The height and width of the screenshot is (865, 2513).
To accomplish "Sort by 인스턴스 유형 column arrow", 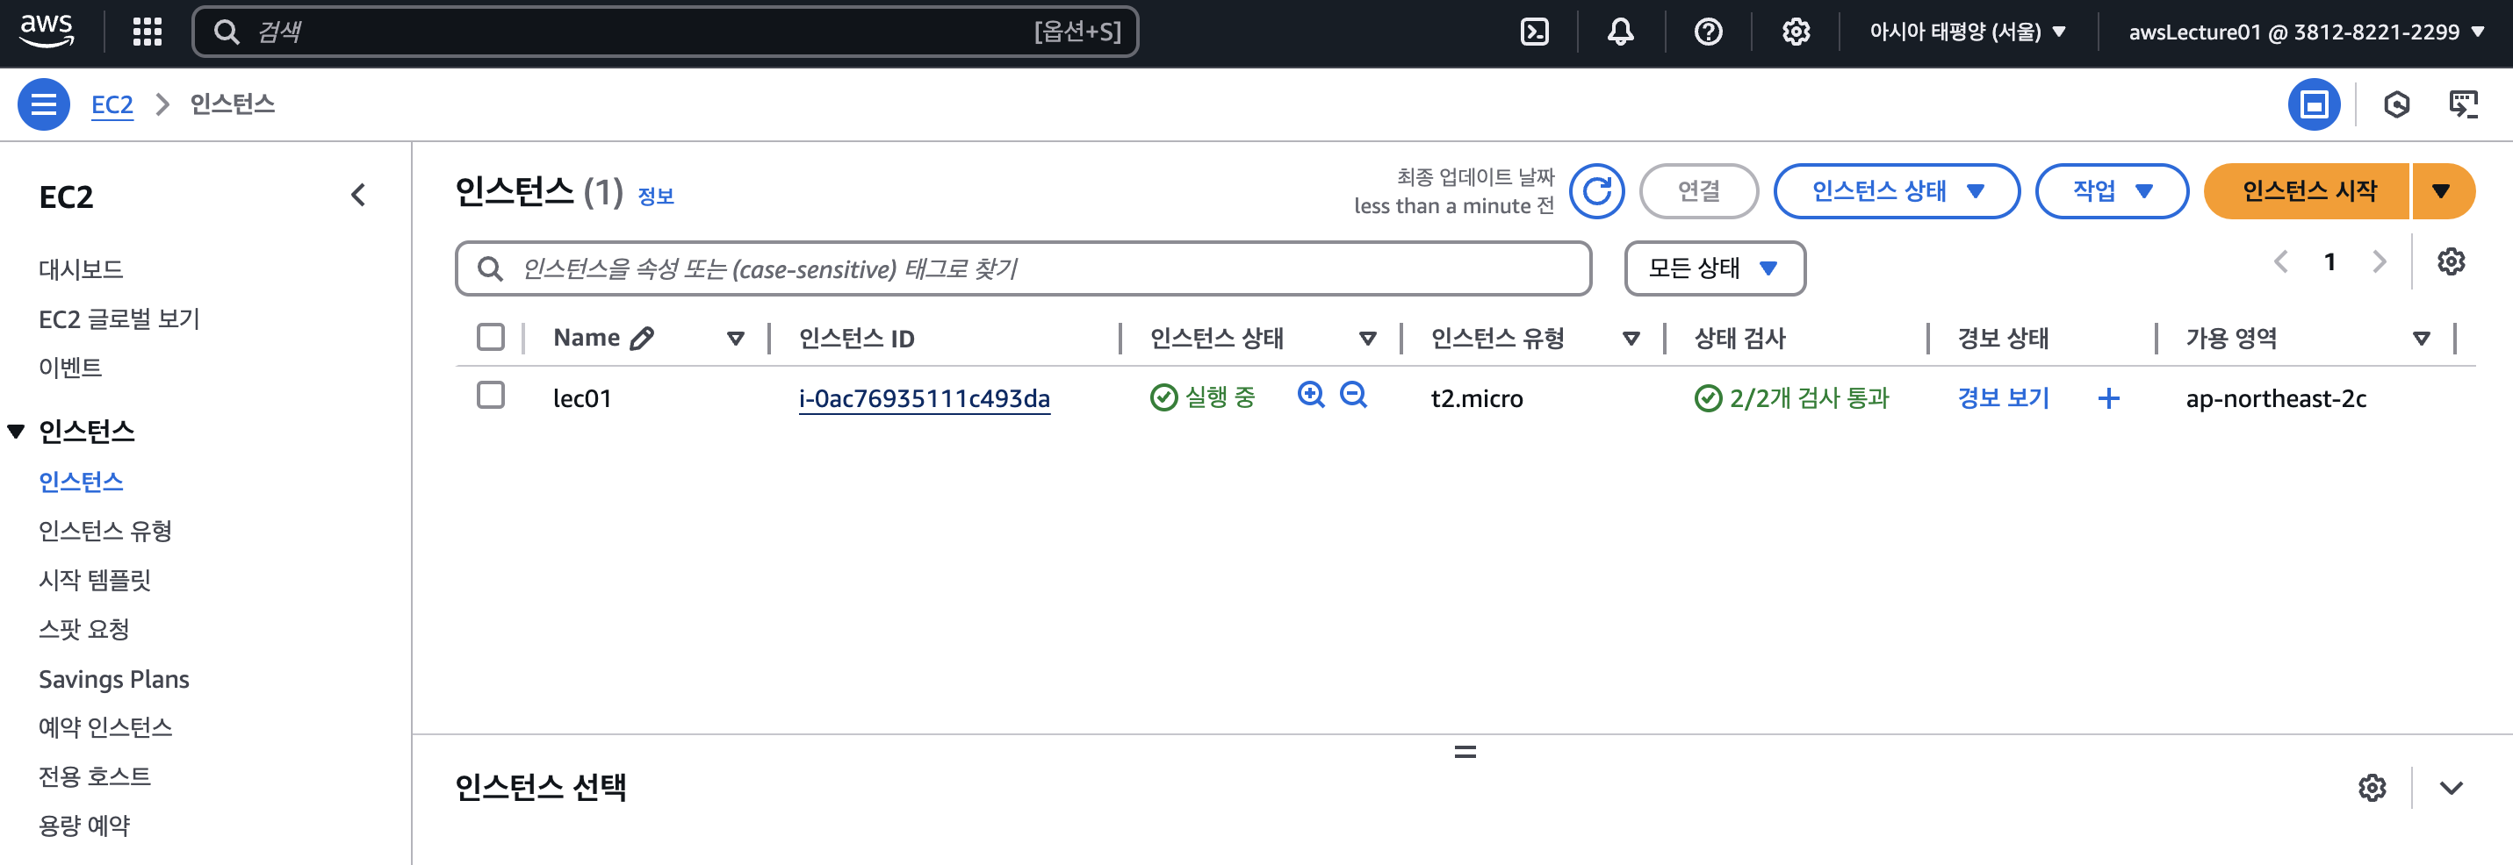I will pyautogui.click(x=1631, y=339).
